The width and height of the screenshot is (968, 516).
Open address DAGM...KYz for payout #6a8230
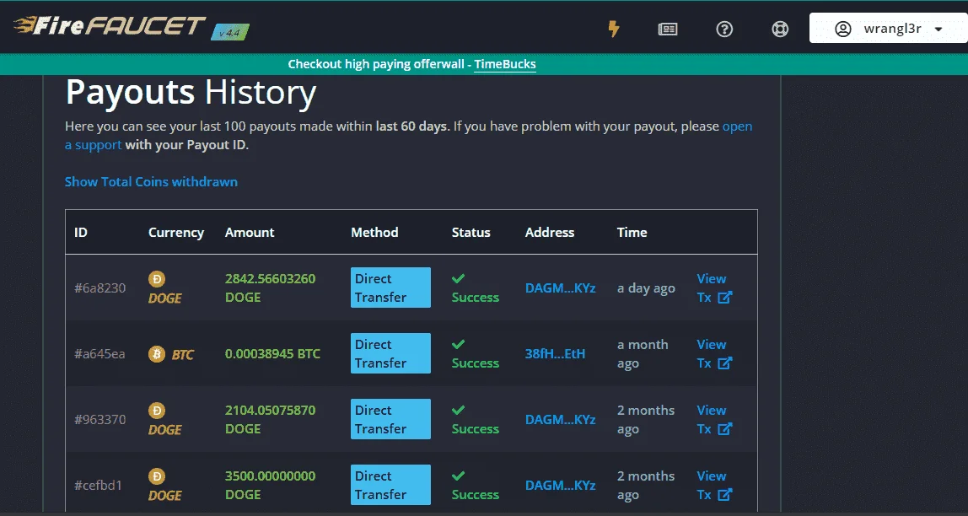pyautogui.click(x=560, y=288)
